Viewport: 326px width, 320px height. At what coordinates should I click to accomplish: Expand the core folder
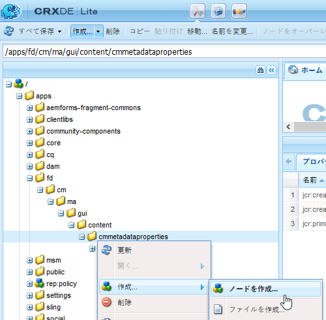click(x=29, y=143)
